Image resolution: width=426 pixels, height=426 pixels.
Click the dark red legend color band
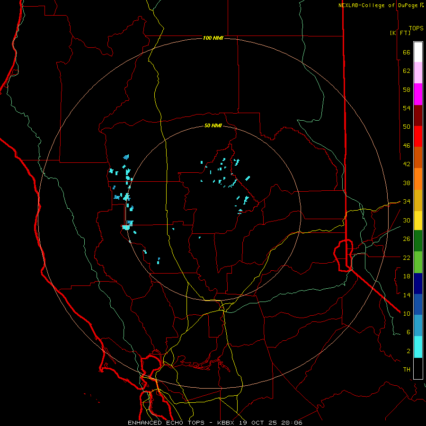click(418, 116)
